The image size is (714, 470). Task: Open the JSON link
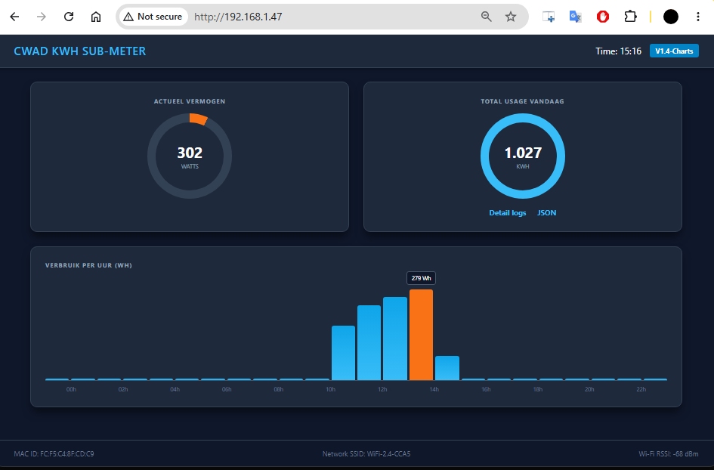click(546, 212)
